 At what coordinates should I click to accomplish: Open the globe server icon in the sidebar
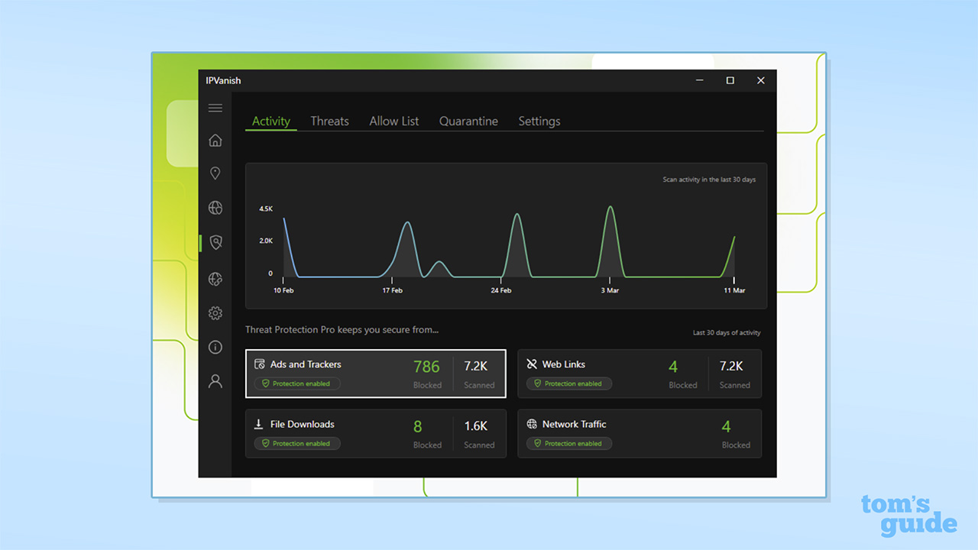[x=215, y=207]
